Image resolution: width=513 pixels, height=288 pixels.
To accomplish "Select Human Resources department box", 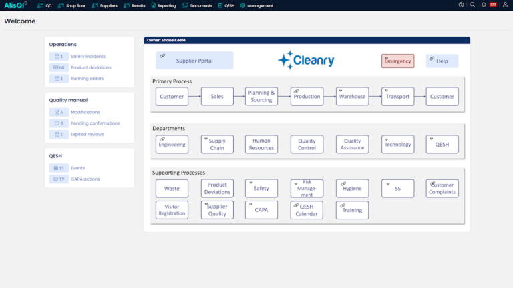I will point(261,144).
